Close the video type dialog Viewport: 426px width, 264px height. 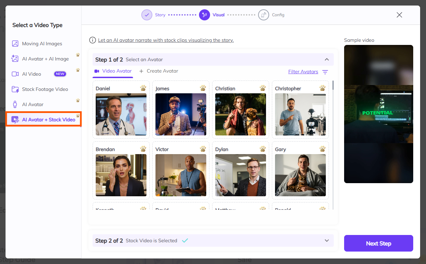(399, 15)
